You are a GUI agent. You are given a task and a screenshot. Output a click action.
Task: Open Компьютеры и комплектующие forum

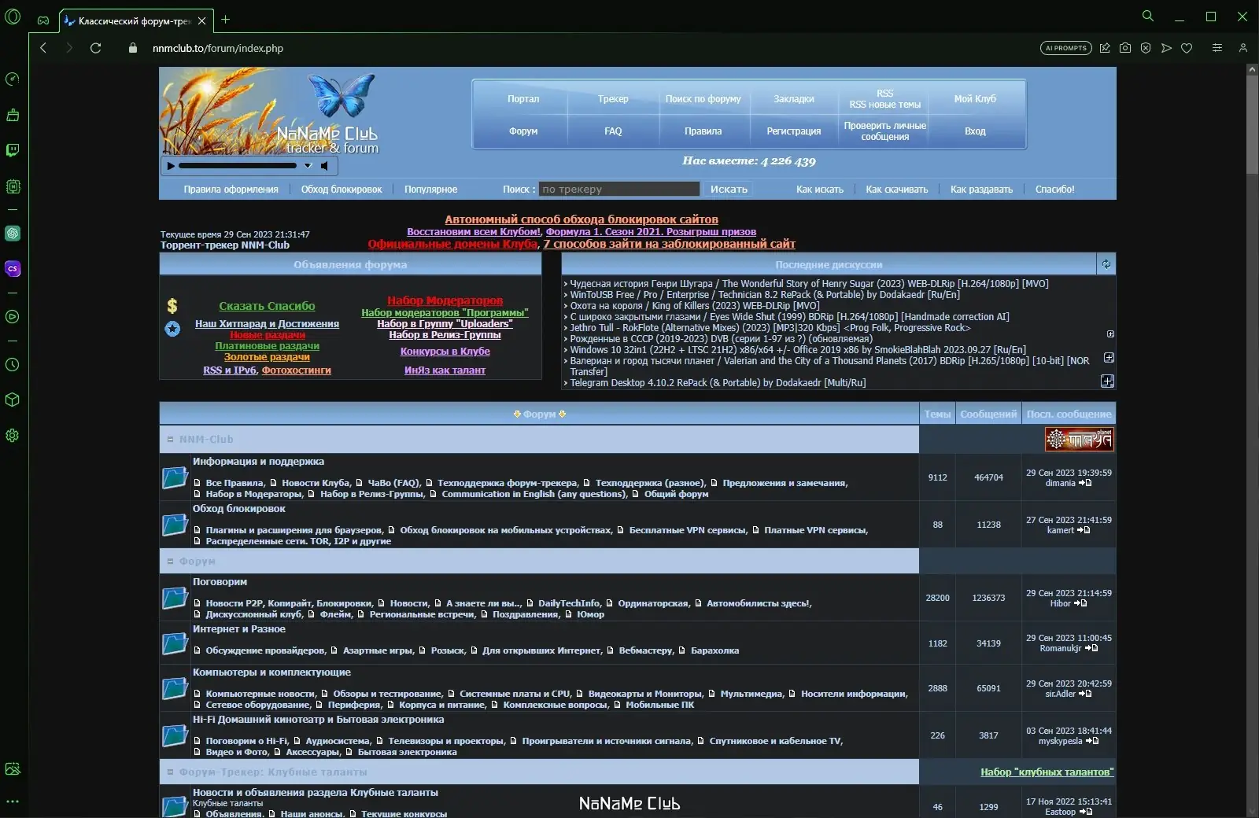click(x=271, y=672)
